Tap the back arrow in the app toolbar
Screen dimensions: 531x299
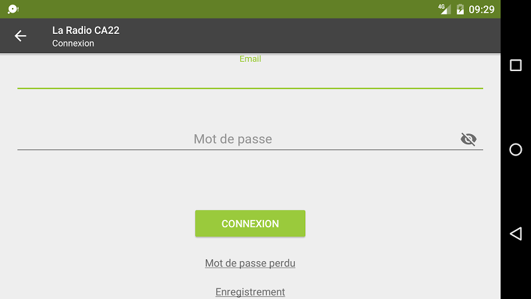tap(21, 36)
